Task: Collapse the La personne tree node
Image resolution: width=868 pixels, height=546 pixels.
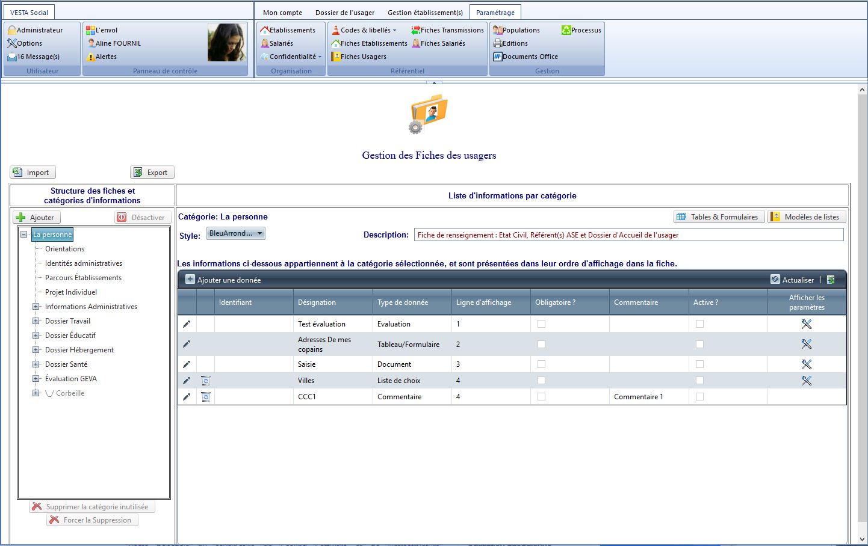Action: coord(24,235)
